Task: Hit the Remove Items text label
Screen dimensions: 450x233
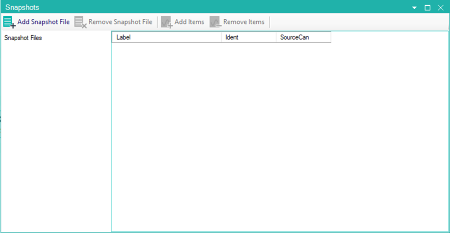Action: (x=244, y=22)
